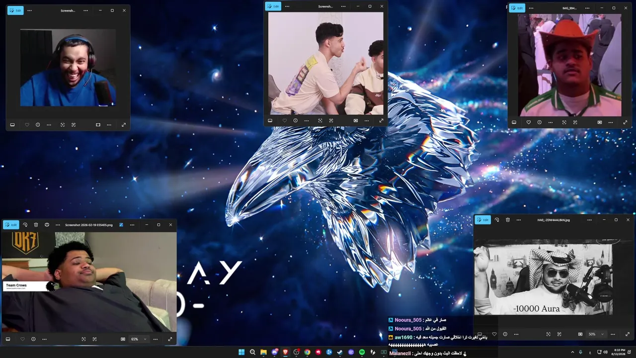The height and width of the screenshot is (358, 636).
Task: Click the Team Crows photo in 65% window
Action: (88, 282)
